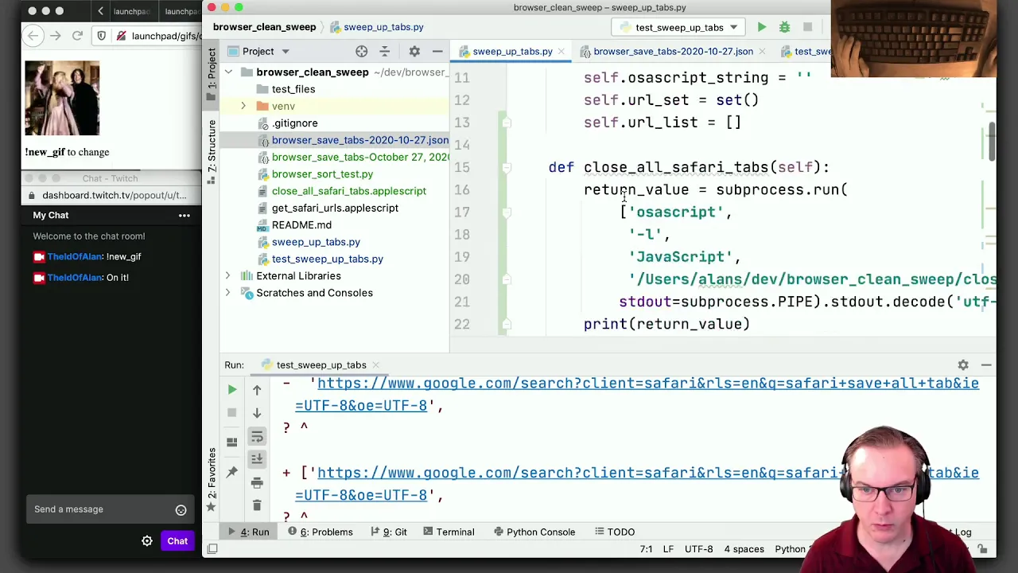Click the 4 spaces indent status entry
The image size is (1018, 573).
pyautogui.click(x=744, y=549)
